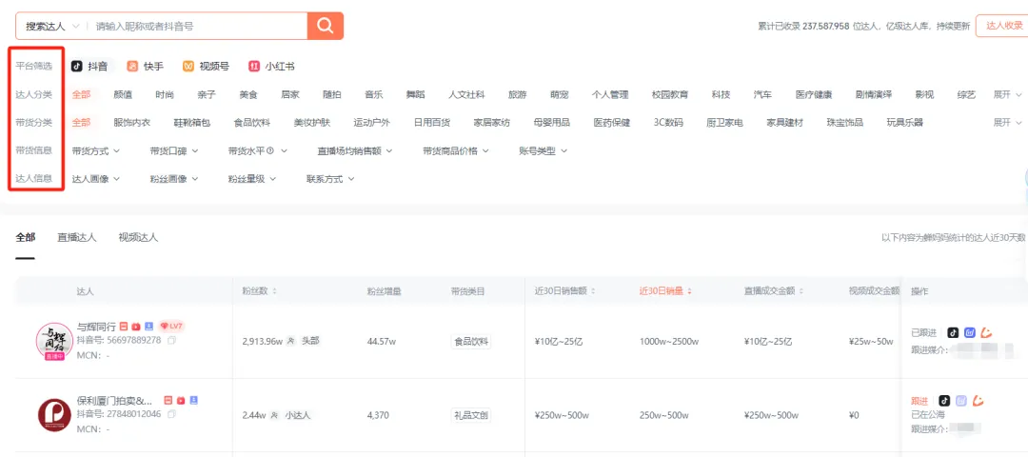The width and height of the screenshot is (1028, 457).
Task: Open the 搜索达人 search type dropdown
Action: click(x=50, y=27)
